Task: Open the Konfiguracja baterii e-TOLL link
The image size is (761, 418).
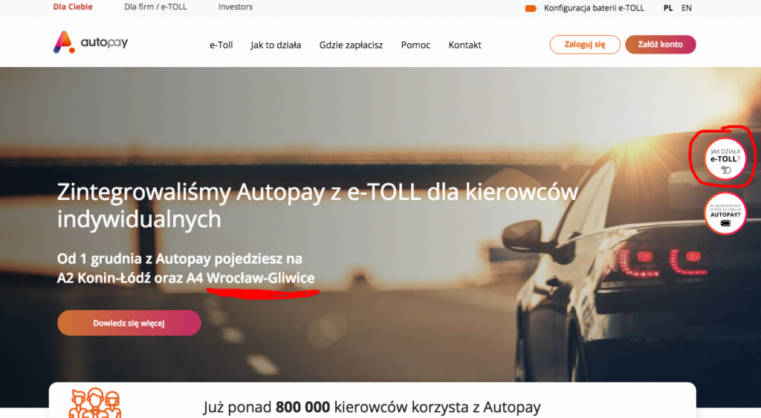Action: [594, 7]
